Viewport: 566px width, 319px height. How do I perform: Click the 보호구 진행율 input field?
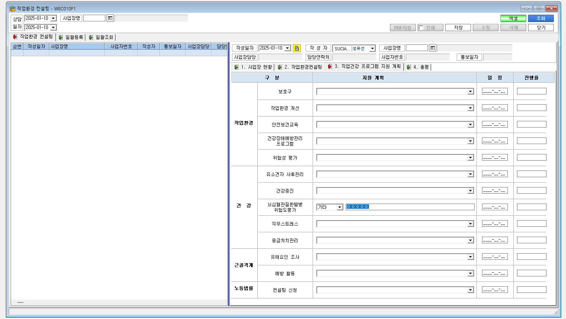tap(531, 91)
